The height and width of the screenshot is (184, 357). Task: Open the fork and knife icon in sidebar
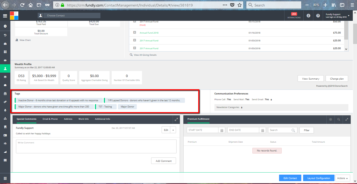pos(5,127)
